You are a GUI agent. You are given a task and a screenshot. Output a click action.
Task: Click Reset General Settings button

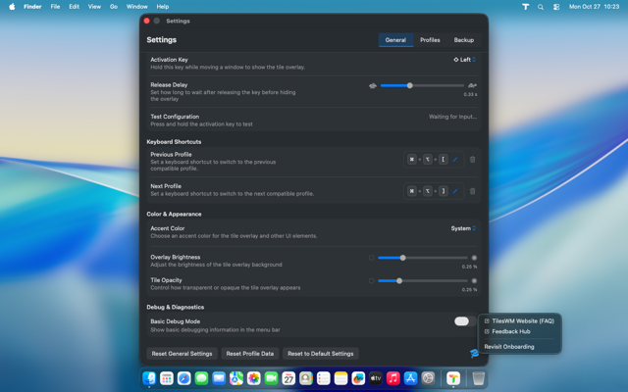coord(182,354)
